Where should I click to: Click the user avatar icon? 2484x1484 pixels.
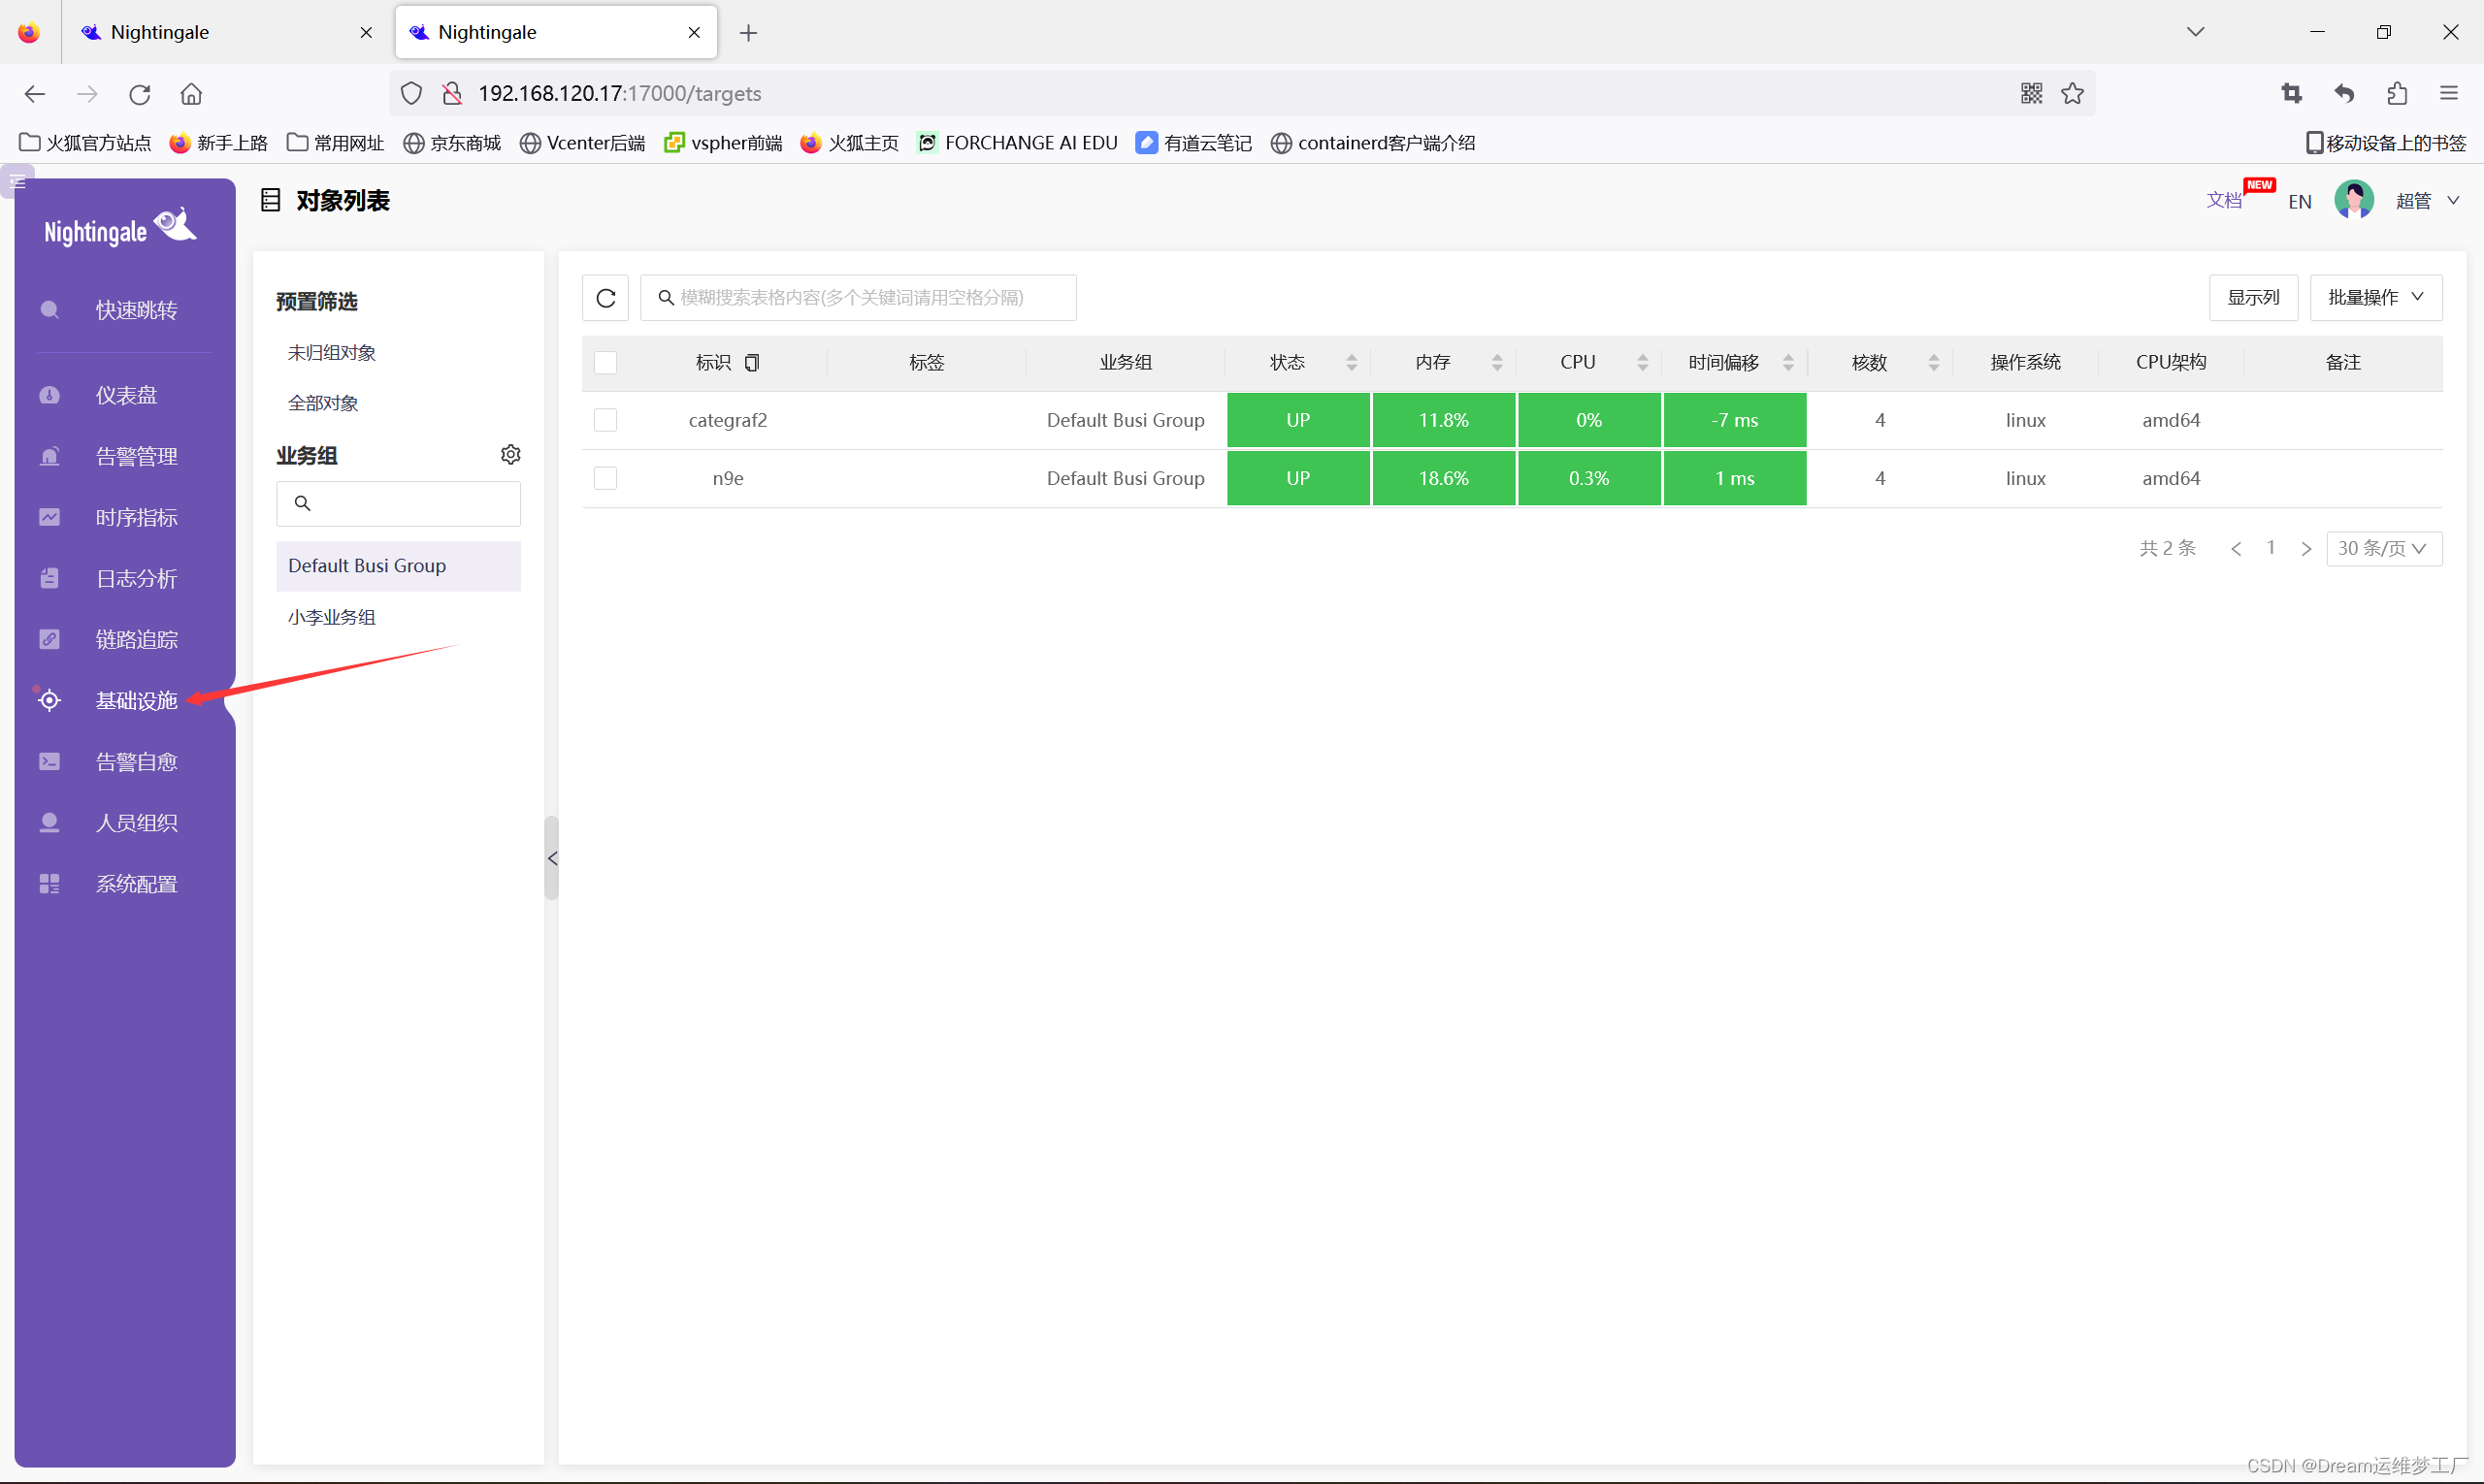(2353, 201)
